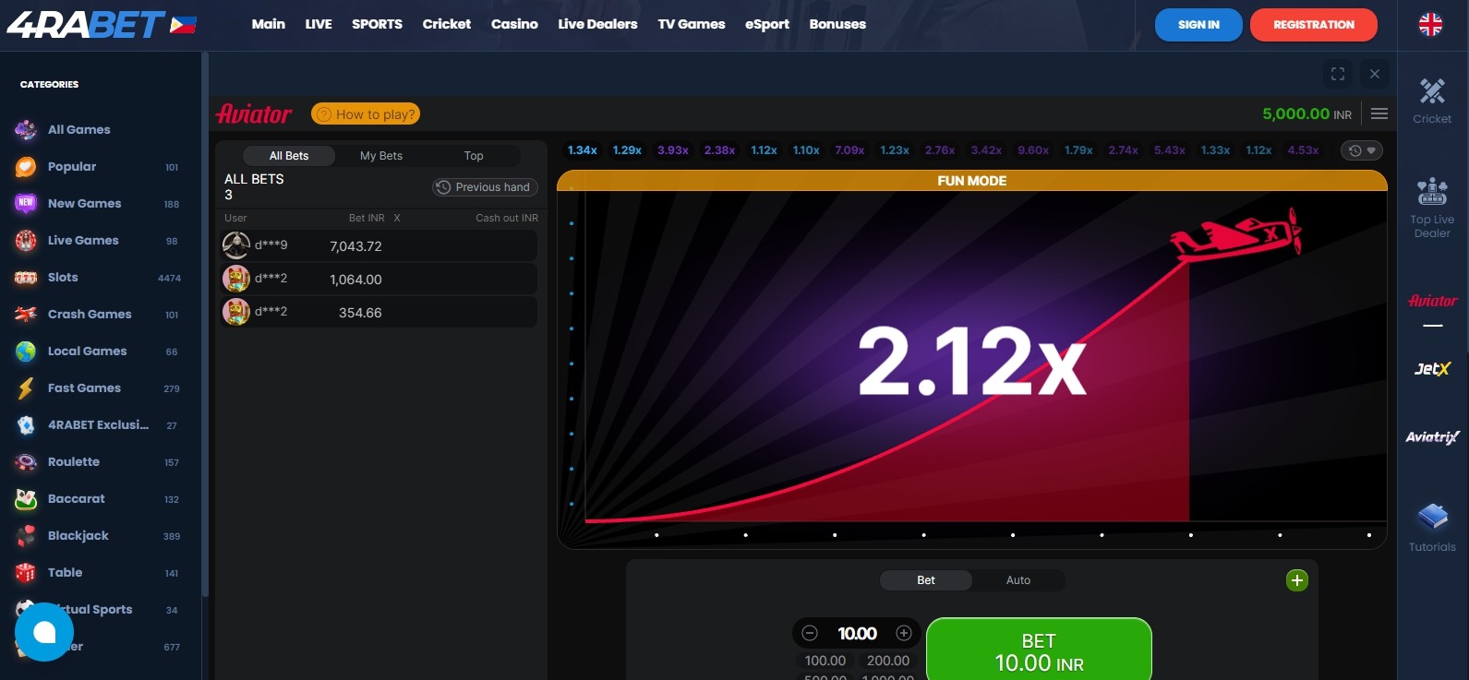Select Aviator in the right sidebar
This screenshot has width=1469, height=680.
1432,302
